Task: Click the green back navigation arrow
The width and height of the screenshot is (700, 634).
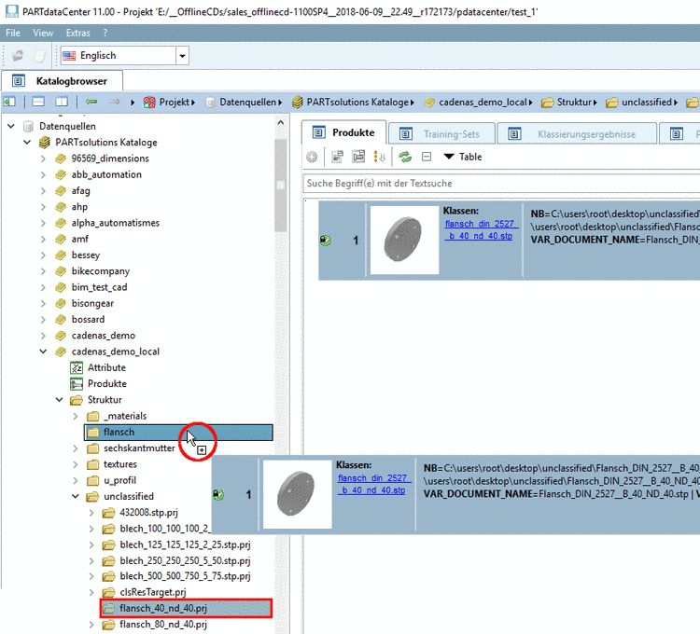Action: [91, 103]
